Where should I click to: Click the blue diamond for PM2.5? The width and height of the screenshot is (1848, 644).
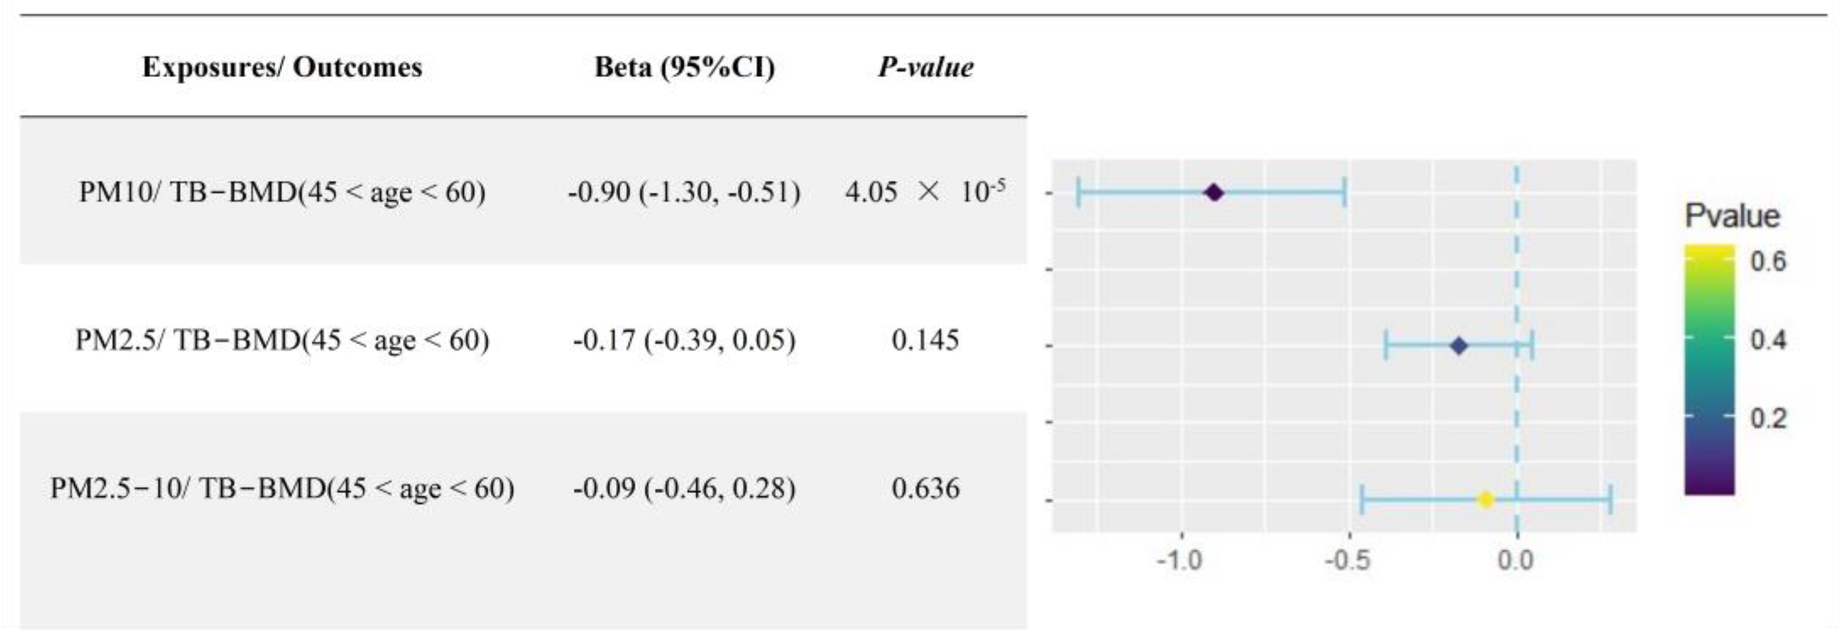click(x=1459, y=346)
